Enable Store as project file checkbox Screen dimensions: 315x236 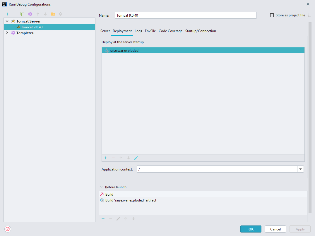point(272,15)
